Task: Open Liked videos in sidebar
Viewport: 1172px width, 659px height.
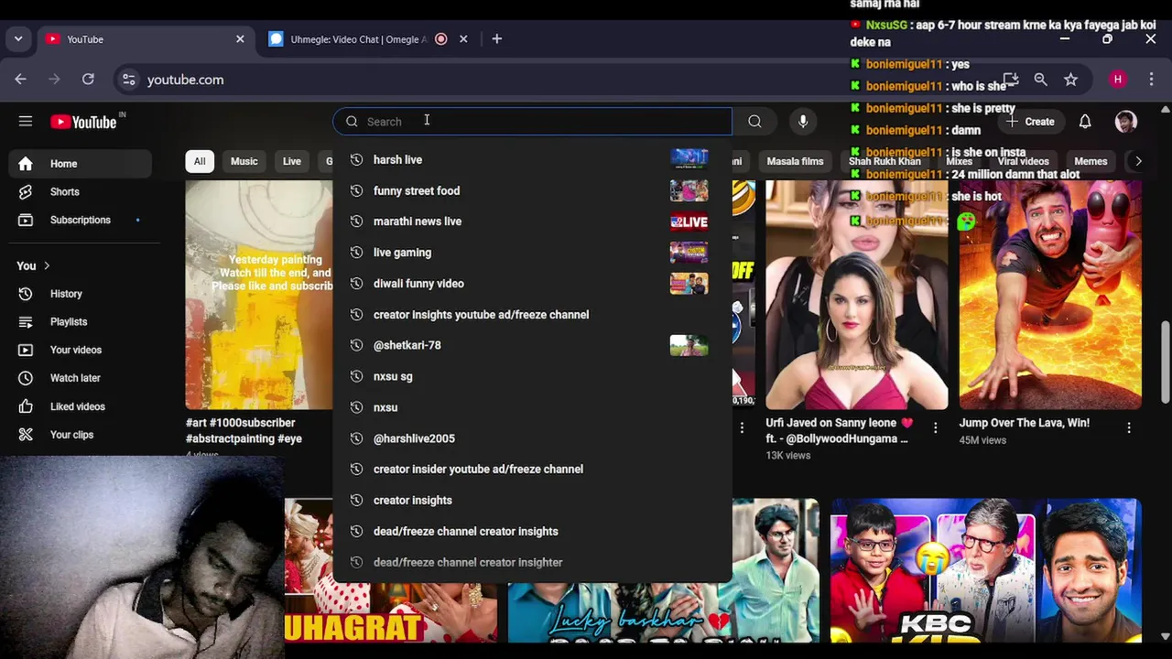Action: coord(81,406)
